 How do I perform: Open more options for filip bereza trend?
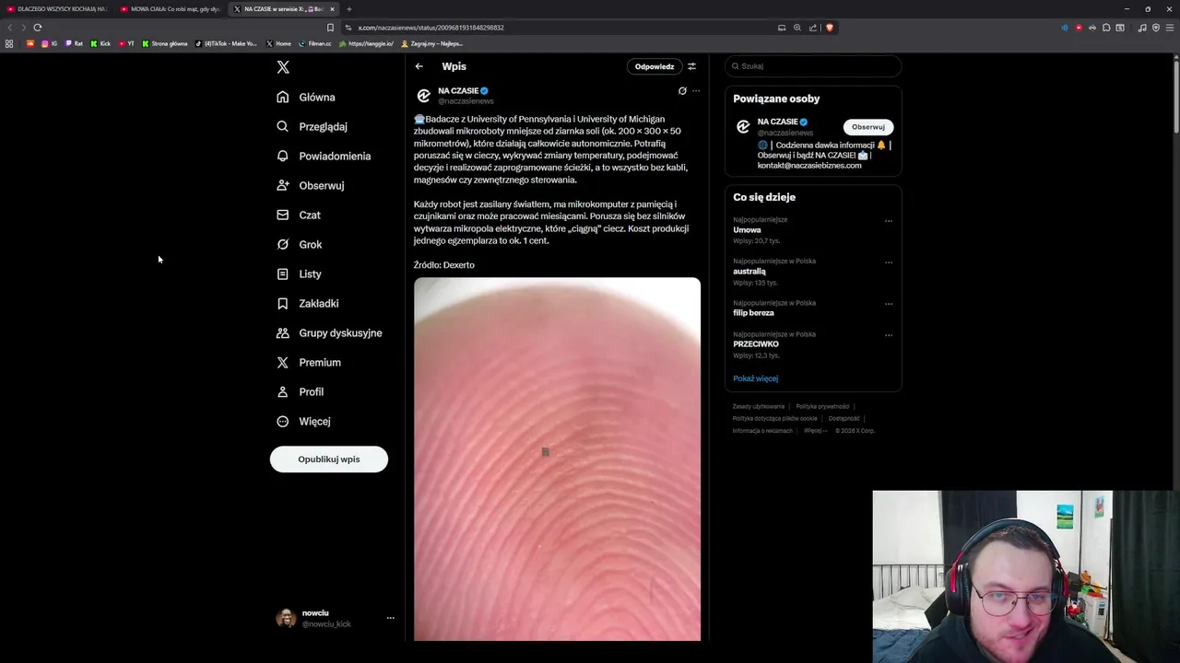[x=889, y=303]
